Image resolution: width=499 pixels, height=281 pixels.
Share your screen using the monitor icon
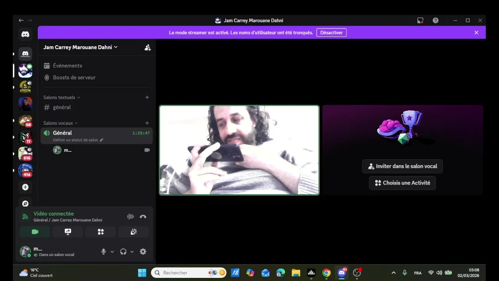click(x=68, y=232)
